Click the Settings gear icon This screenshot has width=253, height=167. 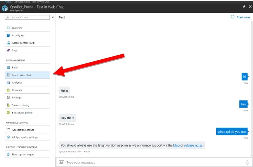click(x=8, y=97)
